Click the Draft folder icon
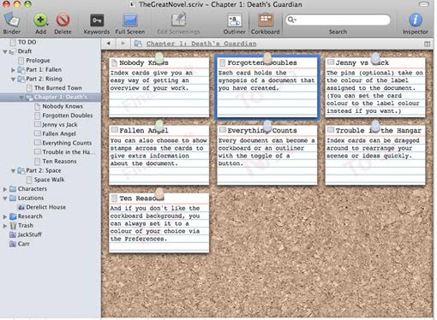The height and width of the screenshot is (320, 437). point(12,51)
